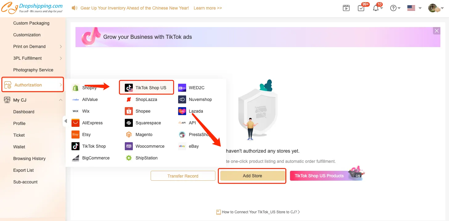449x221 pixels.
Task: Expand the 3PL Fulfillment submenu
Action: point(61,58)
